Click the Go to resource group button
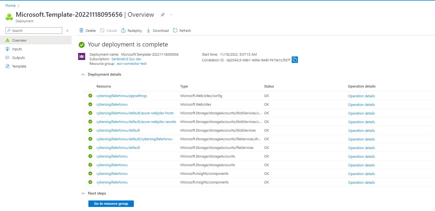Image resolution: width=435 pixels, height=211 pixels. [x=111, y=204]
